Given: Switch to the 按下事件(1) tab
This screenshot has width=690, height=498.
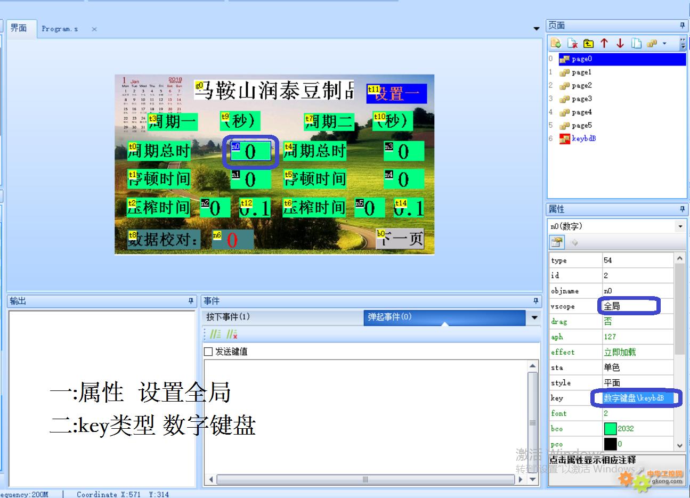Looking at the screenshot, I should 228,317.
